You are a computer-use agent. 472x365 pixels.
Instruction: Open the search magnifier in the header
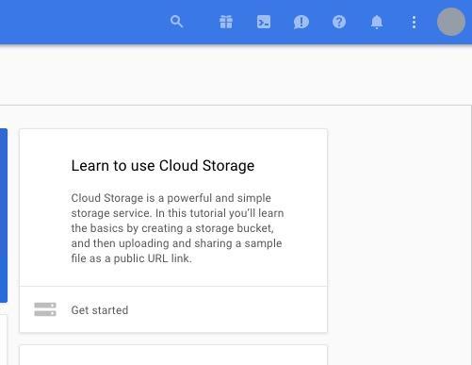tap(176, 22)
